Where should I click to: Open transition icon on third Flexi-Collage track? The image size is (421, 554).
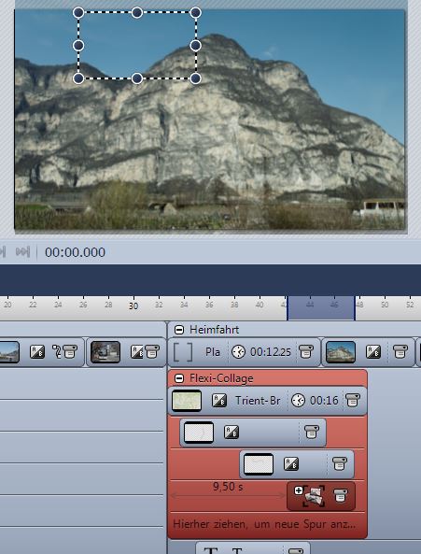[291, 464]
